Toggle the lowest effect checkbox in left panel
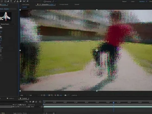Screen dimensions: 152x114 1,55
